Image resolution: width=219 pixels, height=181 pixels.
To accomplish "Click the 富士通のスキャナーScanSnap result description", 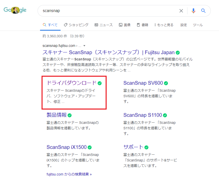I will tap(118, 65).
